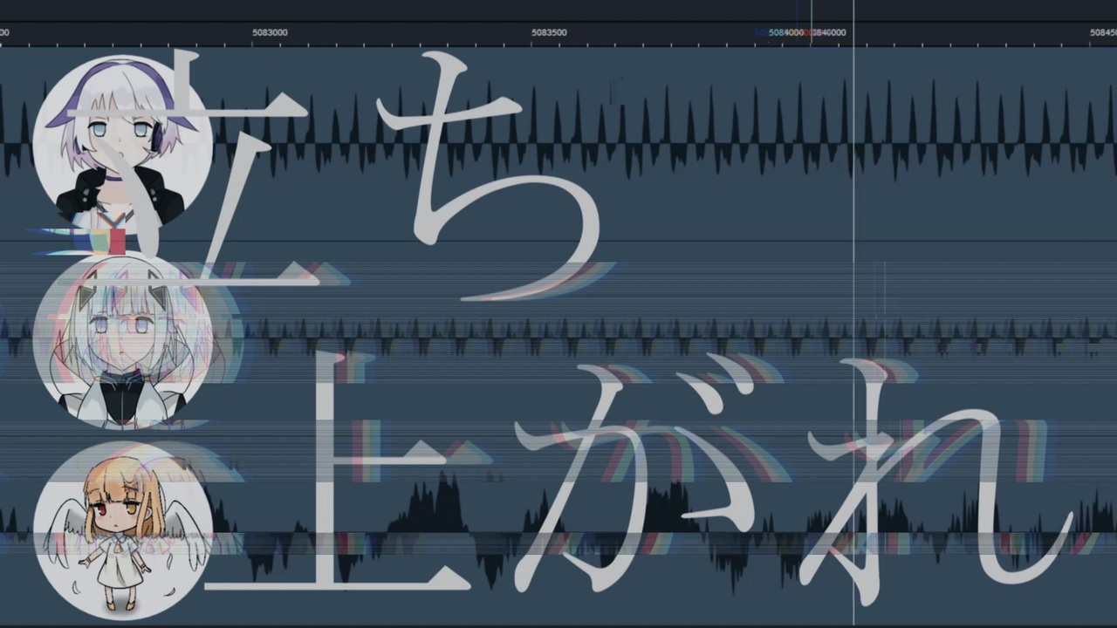Click the purple-haired headphone girl avatar
This screenshot has width=1117, height=628.
[x=122, y=142]
